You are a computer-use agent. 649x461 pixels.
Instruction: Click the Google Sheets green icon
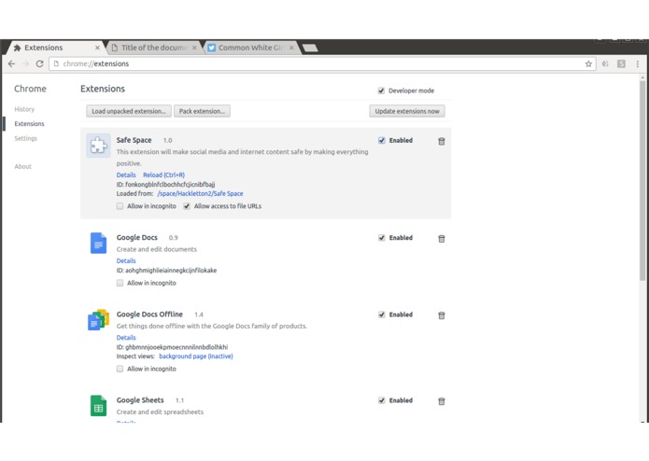[x=98, y=406]
